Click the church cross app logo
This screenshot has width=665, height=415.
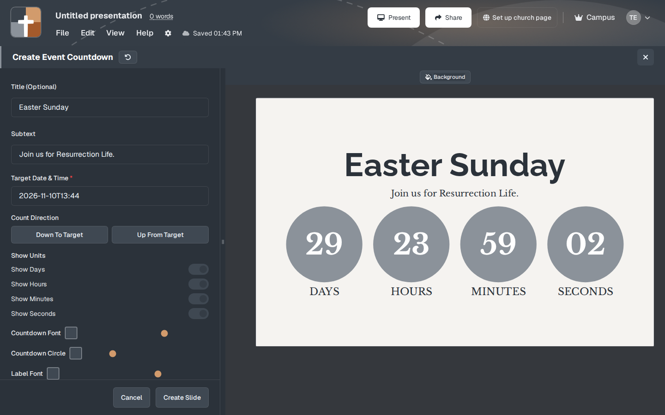(x=26, y=22)
